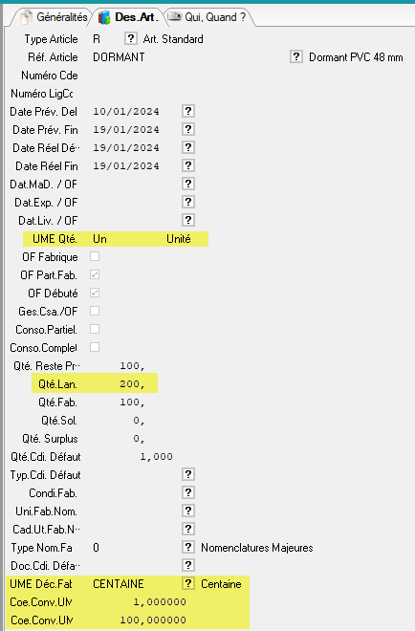Viewport: 415px width, 631px height.
Task: Click the question icon beside Dormant PVC 48 mm
Action: pos(296,56)
